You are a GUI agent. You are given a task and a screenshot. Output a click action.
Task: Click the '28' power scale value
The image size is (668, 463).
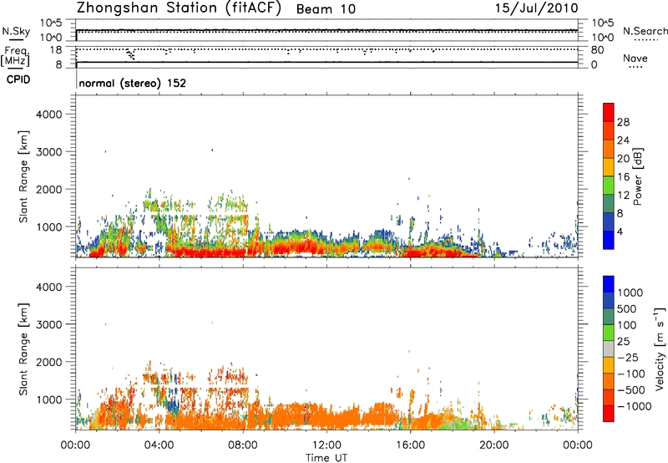coord(623,122)
